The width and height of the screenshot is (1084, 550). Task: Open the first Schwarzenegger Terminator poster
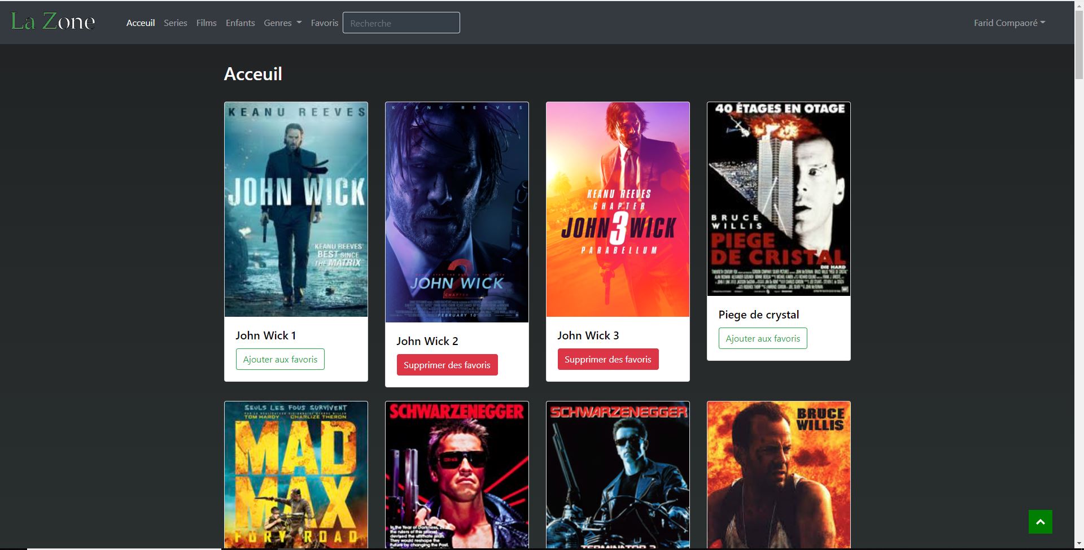(x=457, y=475)
